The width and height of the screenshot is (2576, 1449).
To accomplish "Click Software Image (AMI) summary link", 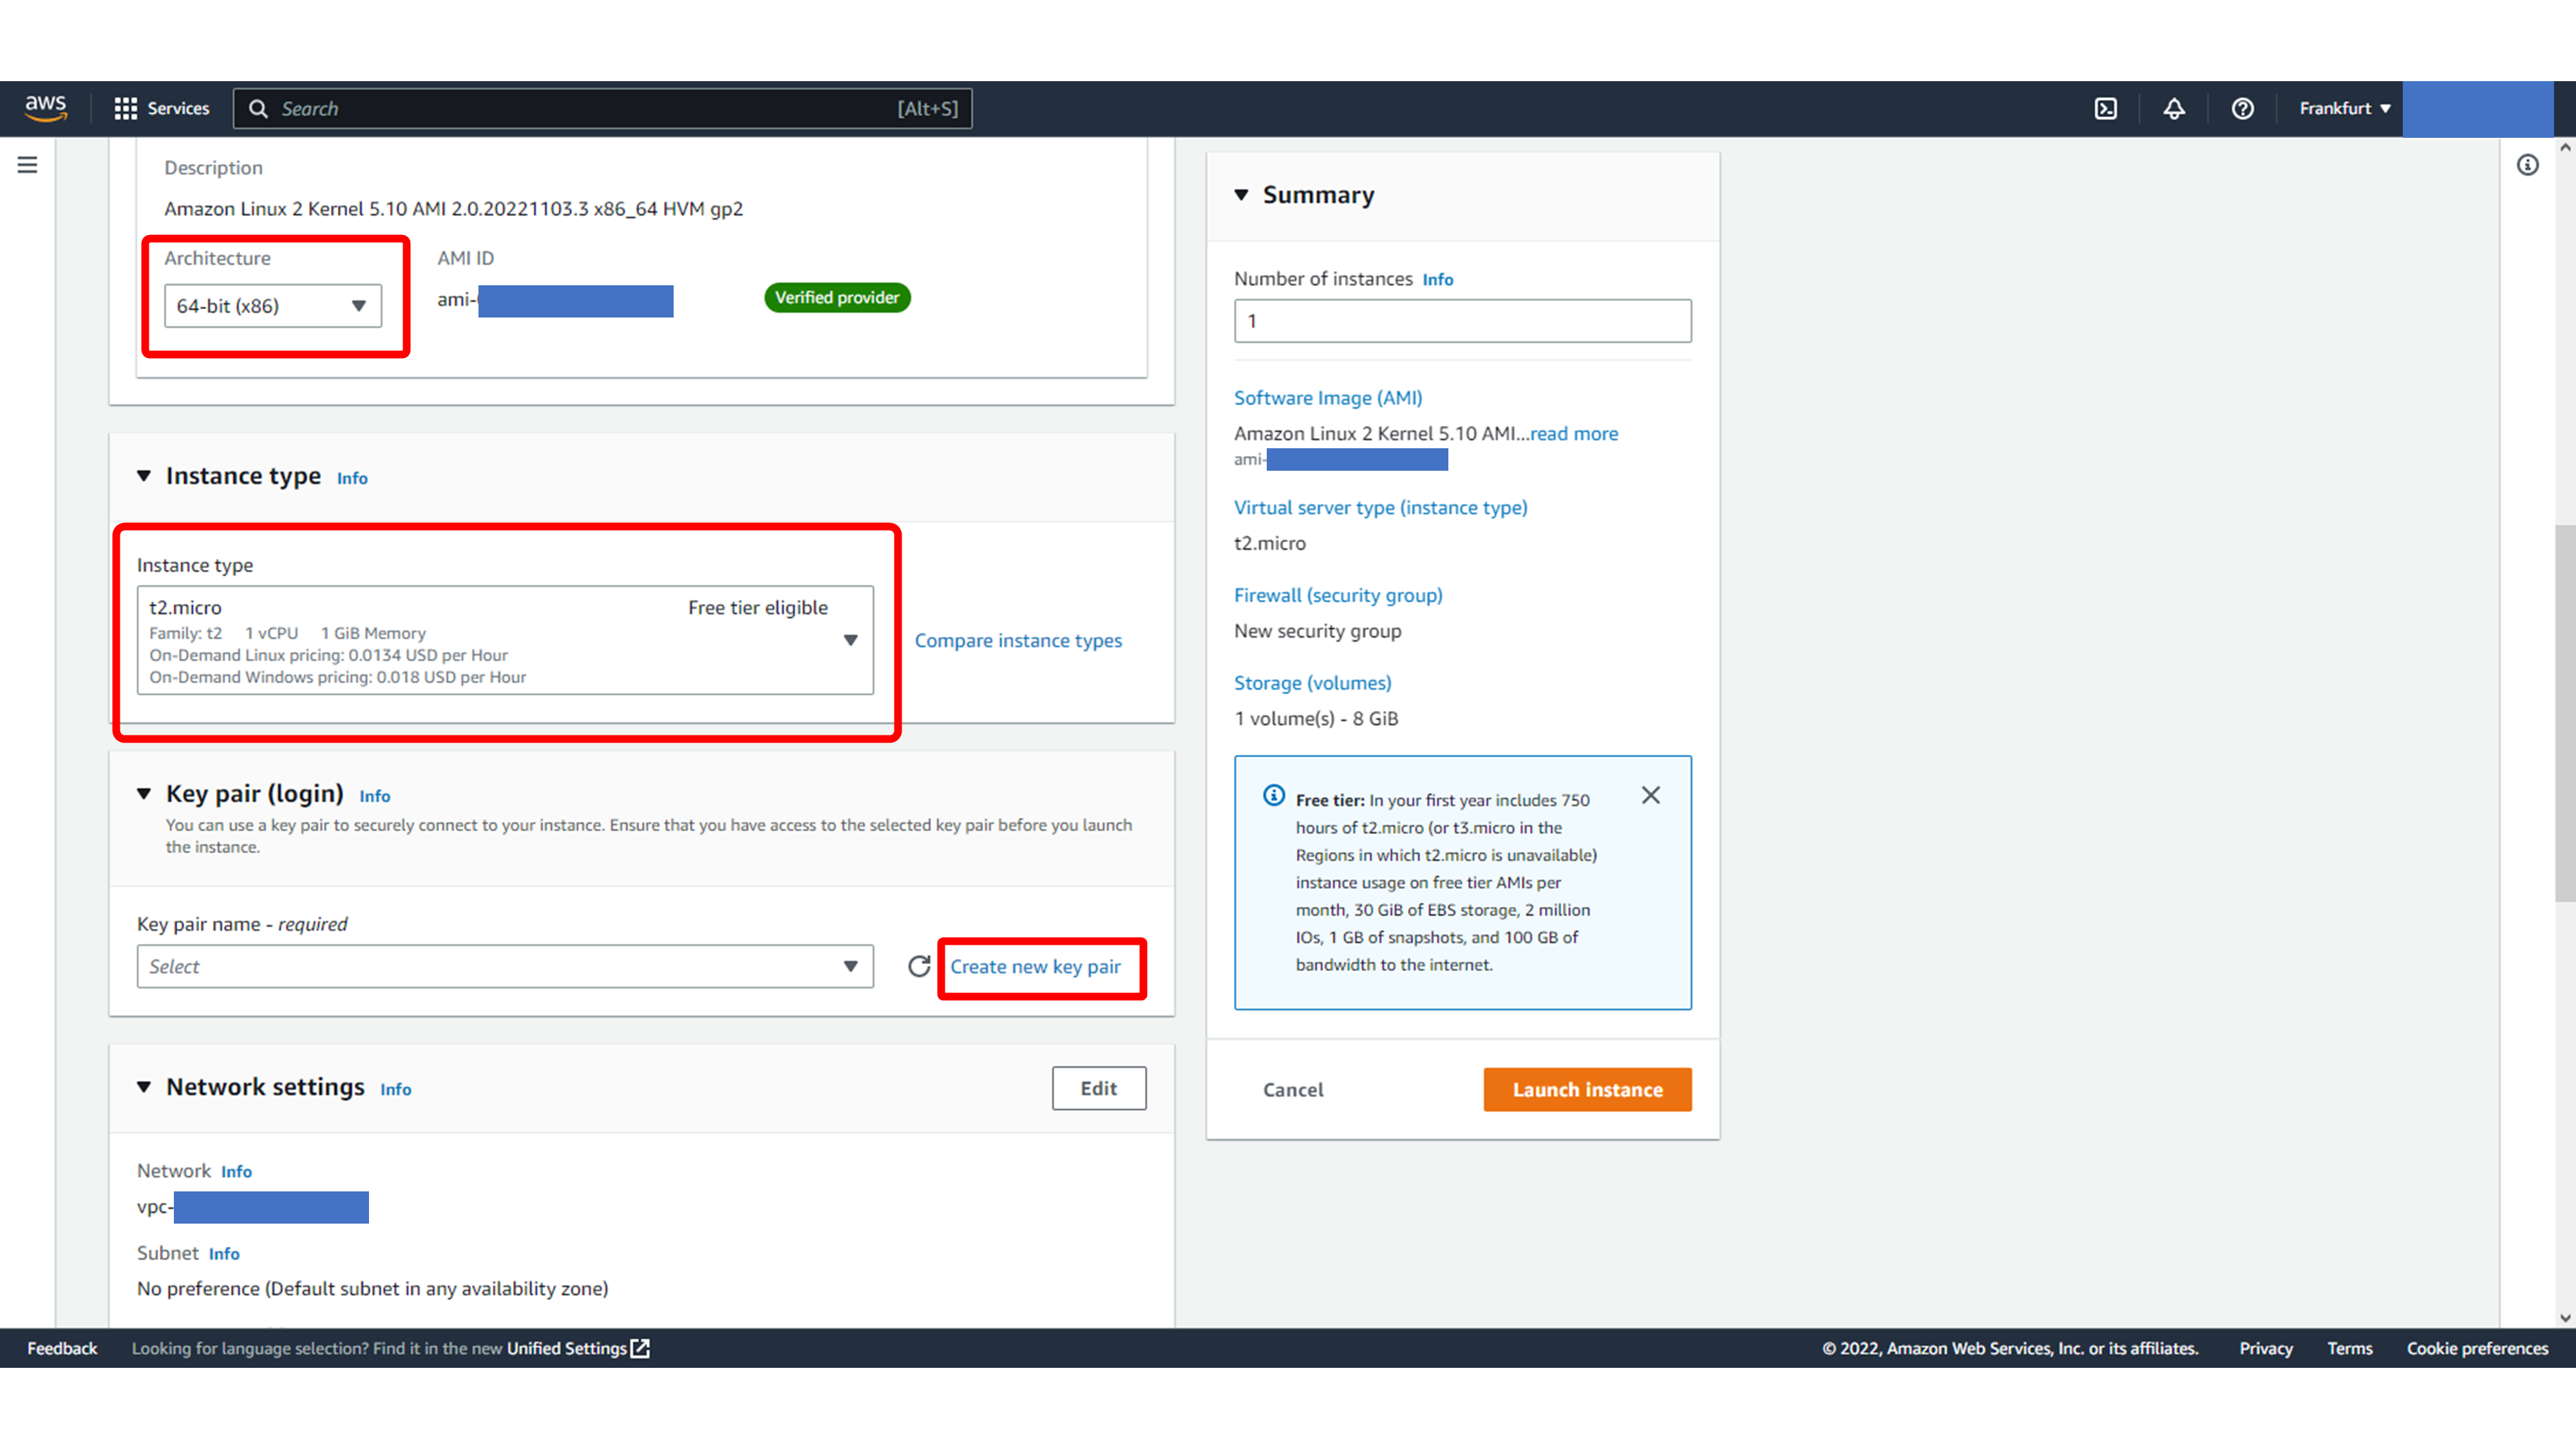I will coord(1328,397).
